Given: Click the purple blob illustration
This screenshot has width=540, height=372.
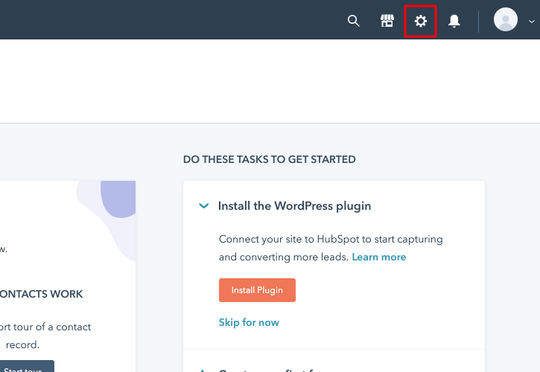Looking at the screenshot, I should (x=118, y=199).
